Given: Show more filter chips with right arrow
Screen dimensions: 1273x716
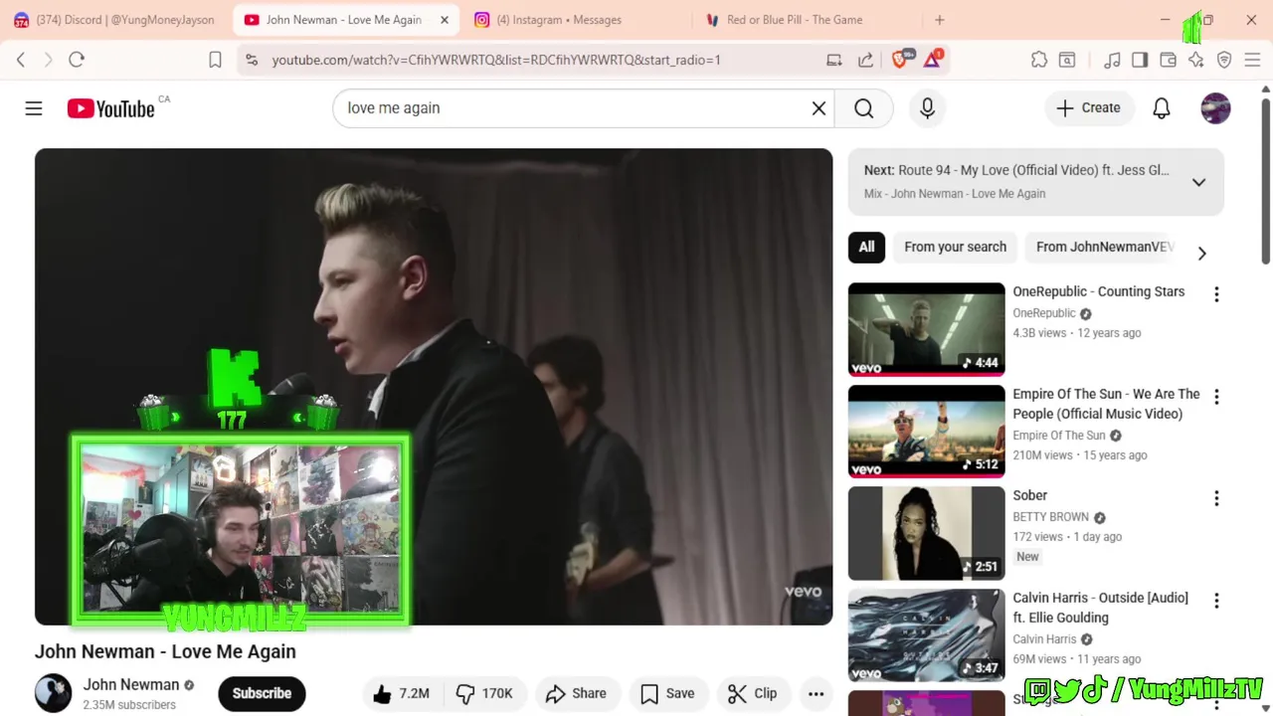Looking at the screenshot, I should click(1201, 254).
